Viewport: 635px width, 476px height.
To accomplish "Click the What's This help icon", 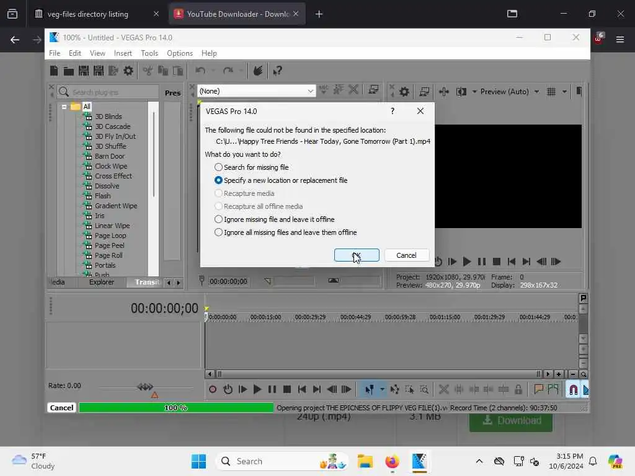I will pos(277,71).
